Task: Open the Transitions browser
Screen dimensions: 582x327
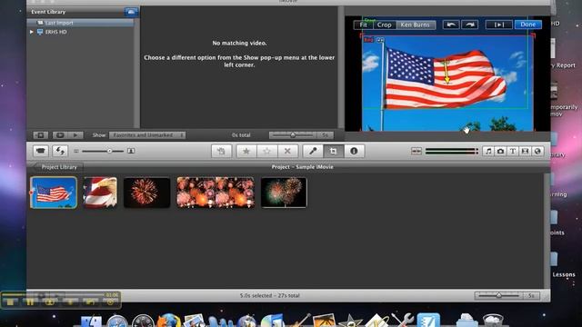Action: 525,151
